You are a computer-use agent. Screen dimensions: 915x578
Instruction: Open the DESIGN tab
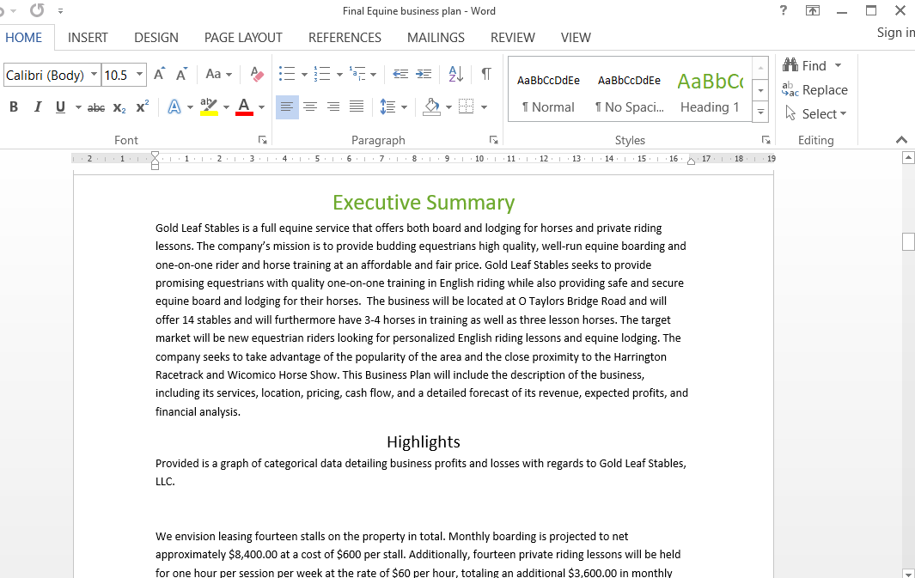pyautogui.click(x=156, y=37)
